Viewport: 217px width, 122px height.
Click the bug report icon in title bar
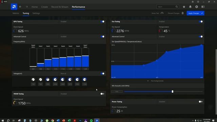[193, 2]
